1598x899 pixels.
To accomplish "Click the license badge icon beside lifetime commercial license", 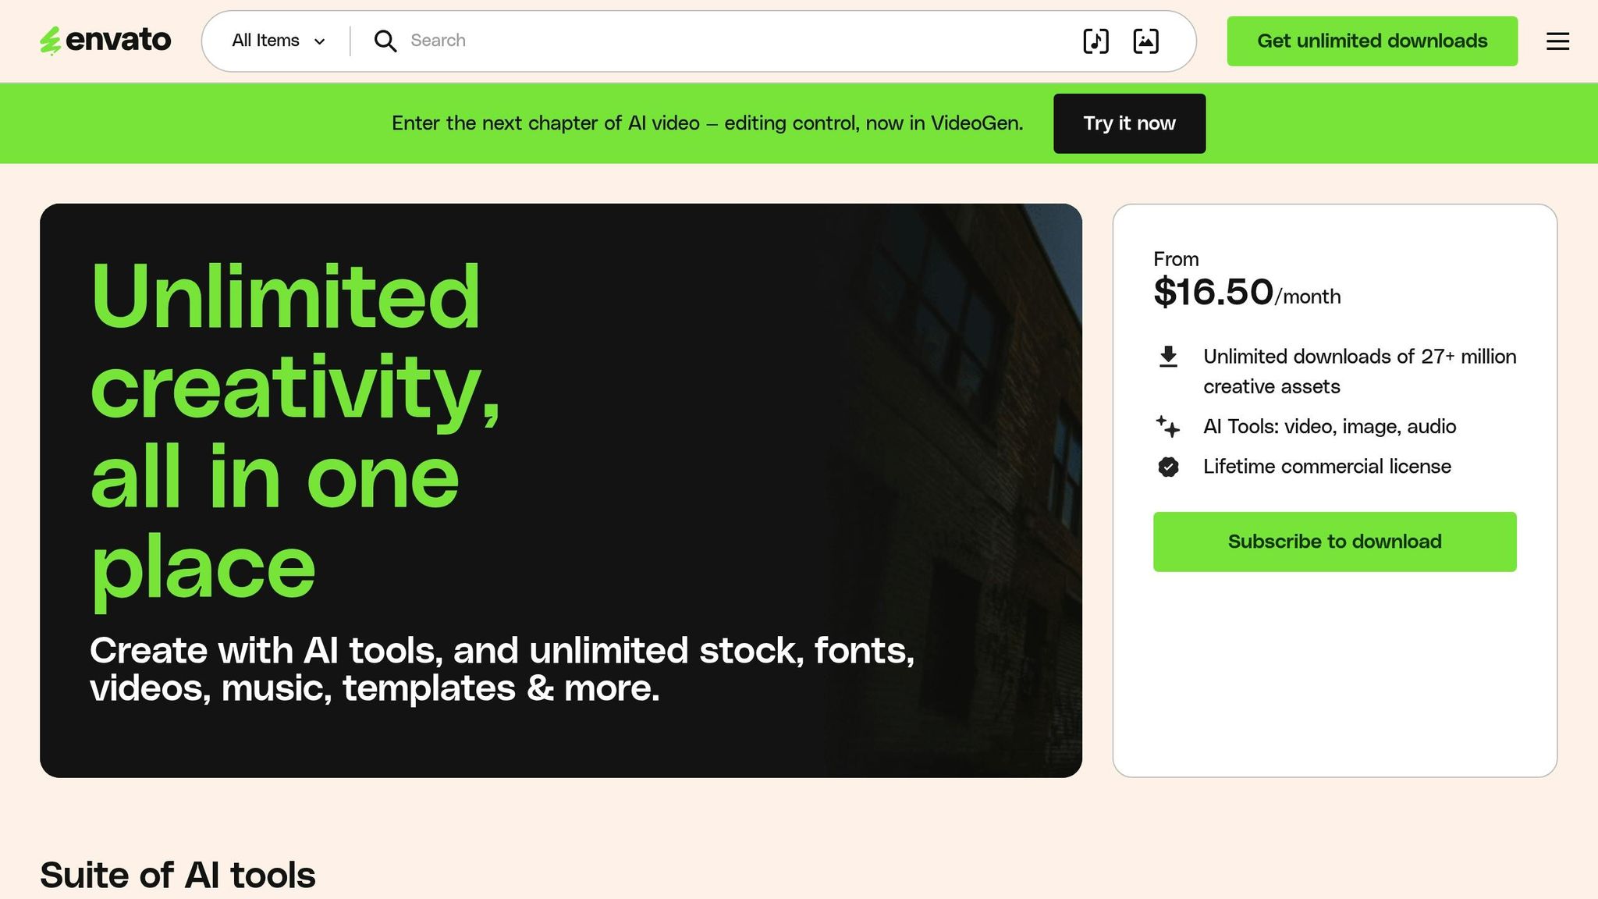I will 1167,466.
